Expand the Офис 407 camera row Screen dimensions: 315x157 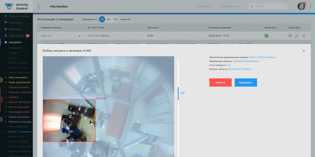80,36
